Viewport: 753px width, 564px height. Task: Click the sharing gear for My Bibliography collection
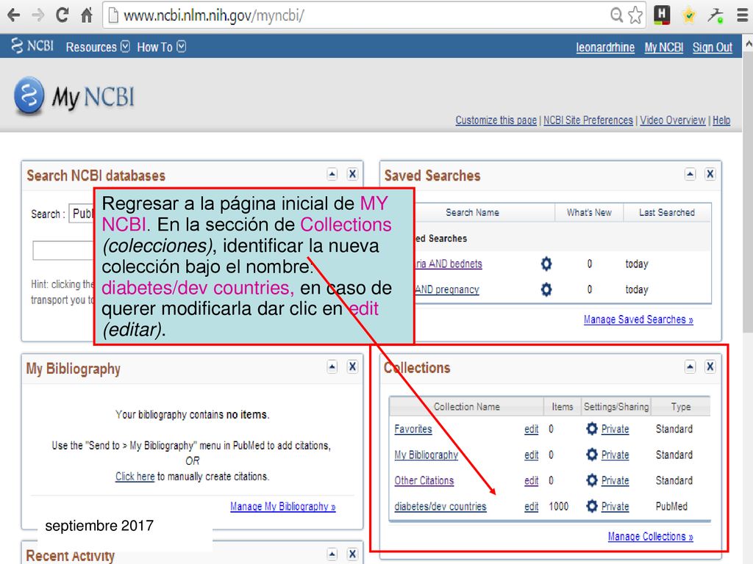pos(592,455)
